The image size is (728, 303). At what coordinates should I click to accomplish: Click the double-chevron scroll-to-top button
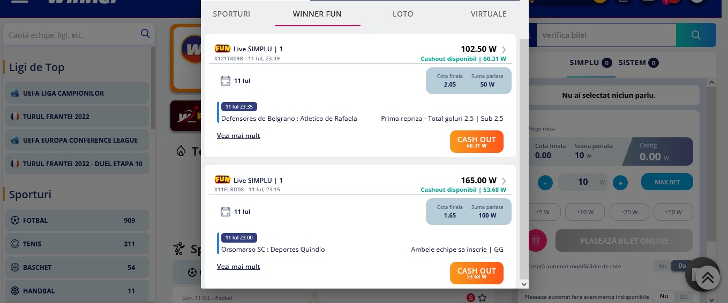pos(707,277)
